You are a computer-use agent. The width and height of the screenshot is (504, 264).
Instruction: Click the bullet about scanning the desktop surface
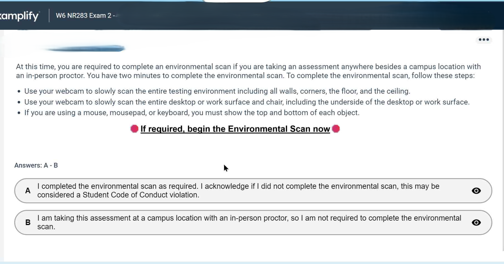pos(246,102)
